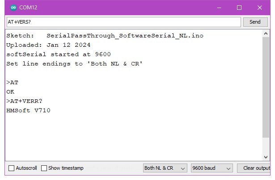Viewport: 275px width, 180px height.
Task: Expand the 9600 baud rate dropdown
Action: pyautogui.click(x=212, y=168)
